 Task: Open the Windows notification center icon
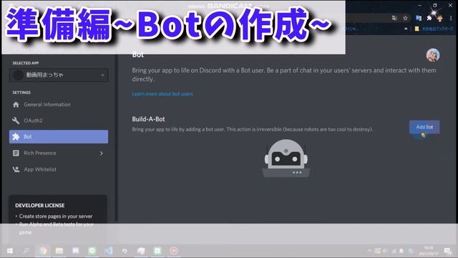click(x=447, y=251)
